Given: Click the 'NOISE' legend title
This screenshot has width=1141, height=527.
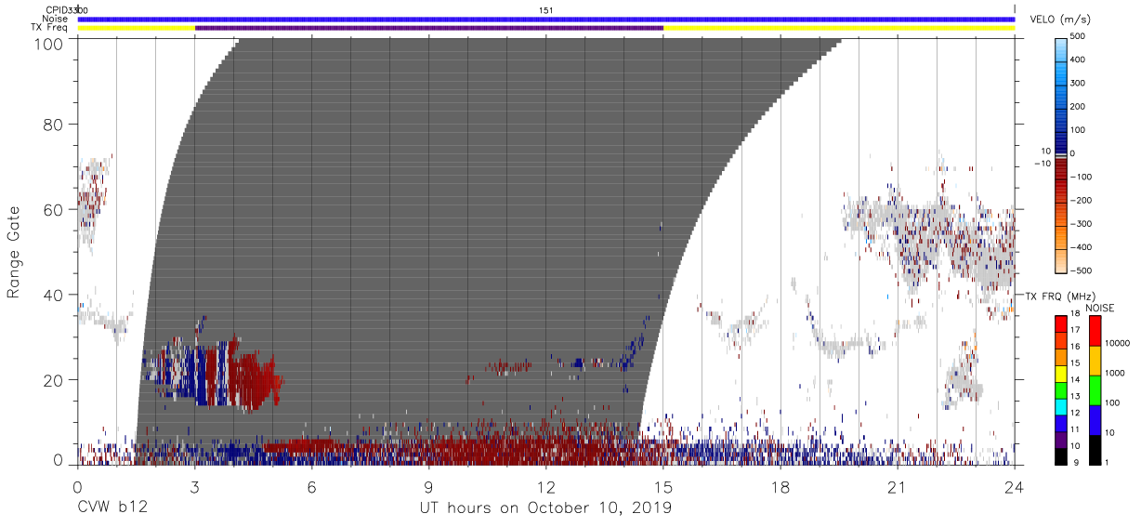Looking at the screenshot, I should 1098,308.
